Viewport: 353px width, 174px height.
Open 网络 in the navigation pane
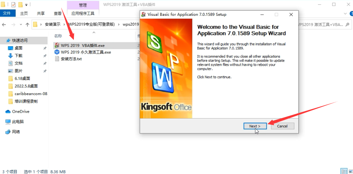[x=16, y=132]
